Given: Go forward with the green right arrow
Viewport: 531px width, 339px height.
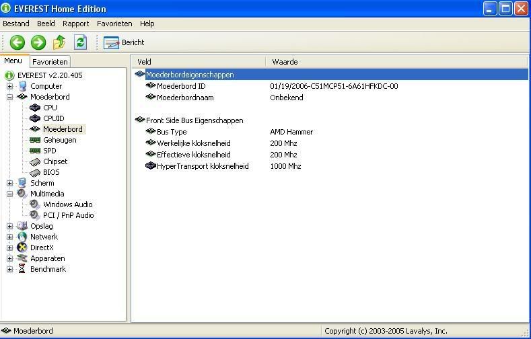Looking at the screenshot, I should pyautogui.click(x=38, y=42).
